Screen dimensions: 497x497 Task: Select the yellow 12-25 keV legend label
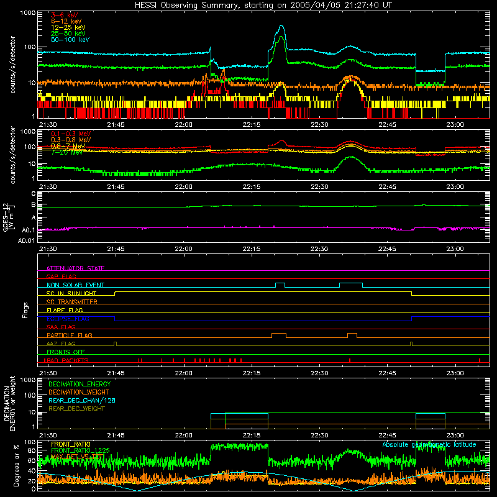[x=68, y=27]
